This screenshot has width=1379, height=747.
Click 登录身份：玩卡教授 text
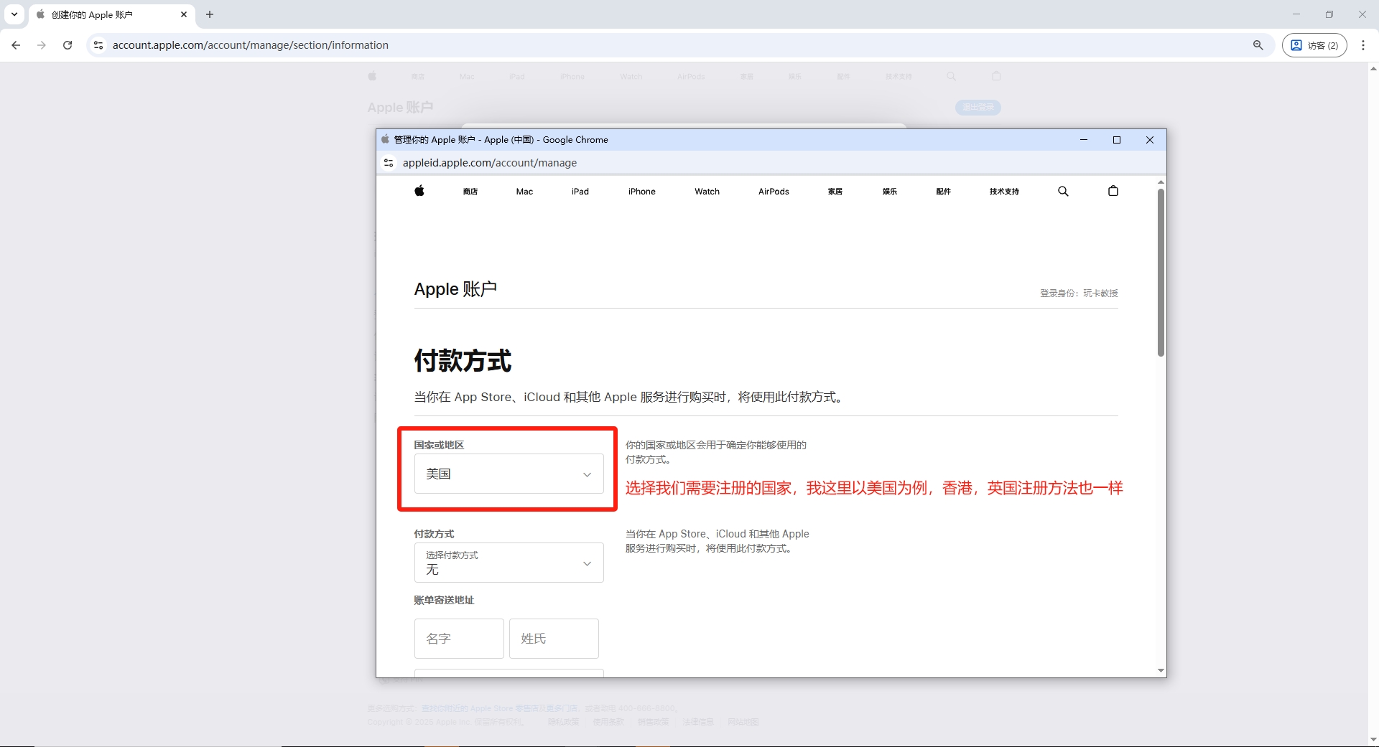pos(1079,293)
